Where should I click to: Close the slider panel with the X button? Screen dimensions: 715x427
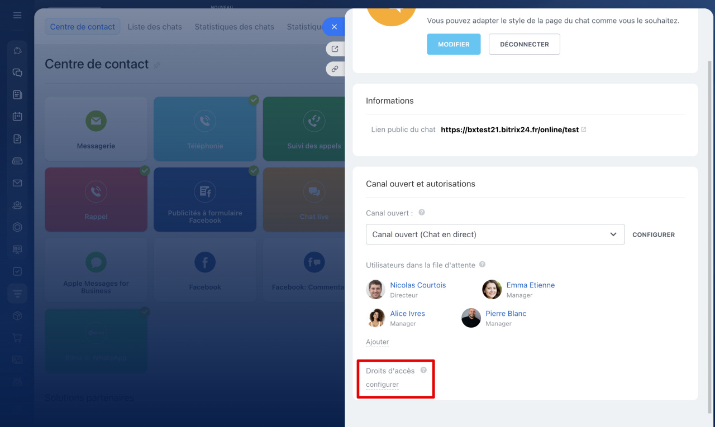[x=334, y=27]
